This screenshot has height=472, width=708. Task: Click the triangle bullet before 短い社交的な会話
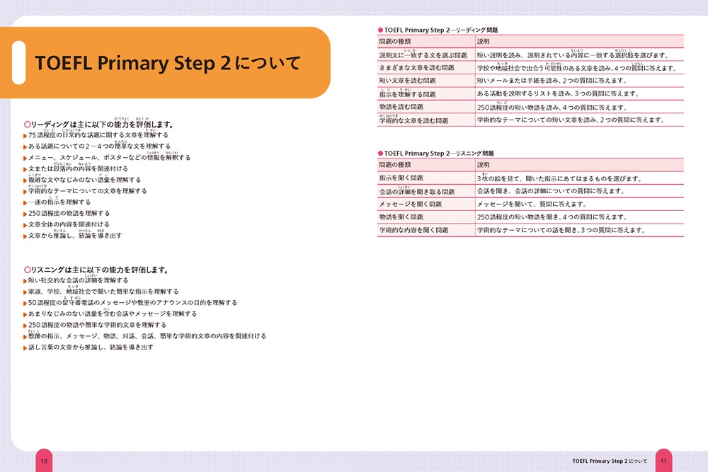pos(25,281)
